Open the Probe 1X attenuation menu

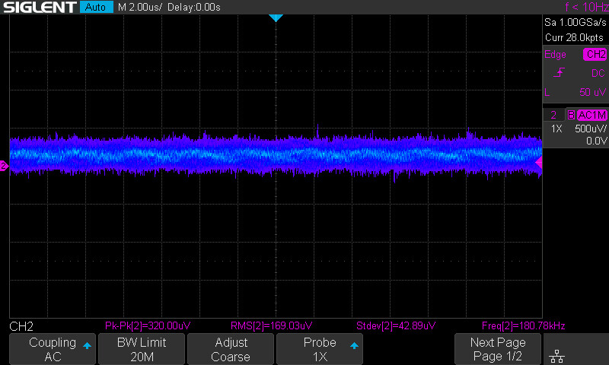[x=320, y=349]
